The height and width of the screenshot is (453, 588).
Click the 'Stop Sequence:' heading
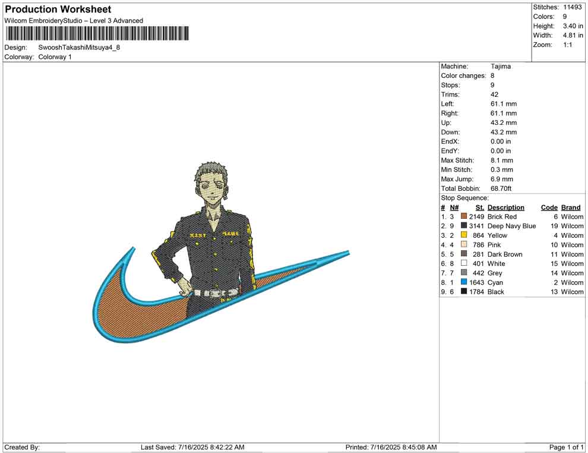coord(464,198)
